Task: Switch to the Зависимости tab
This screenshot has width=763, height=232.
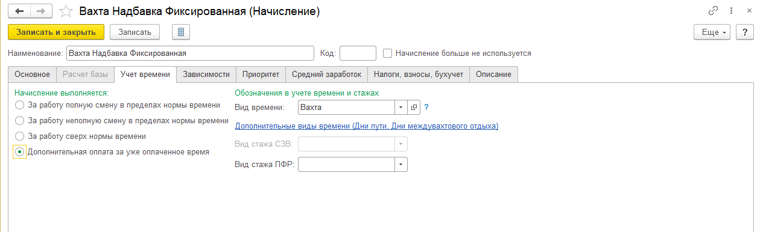Action: pyautogui.click(x=206, y=74)
